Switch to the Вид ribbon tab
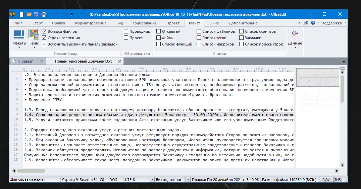 pyautogui.click(x=119, y=23)
